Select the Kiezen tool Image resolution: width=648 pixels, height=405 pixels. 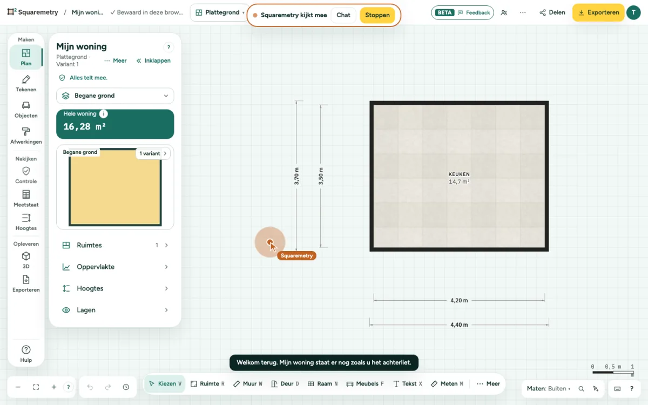click(165, 384)
